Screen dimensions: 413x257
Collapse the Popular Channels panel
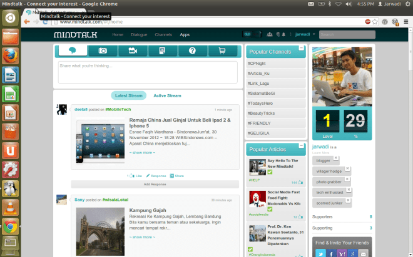click(x=302, y=49)
